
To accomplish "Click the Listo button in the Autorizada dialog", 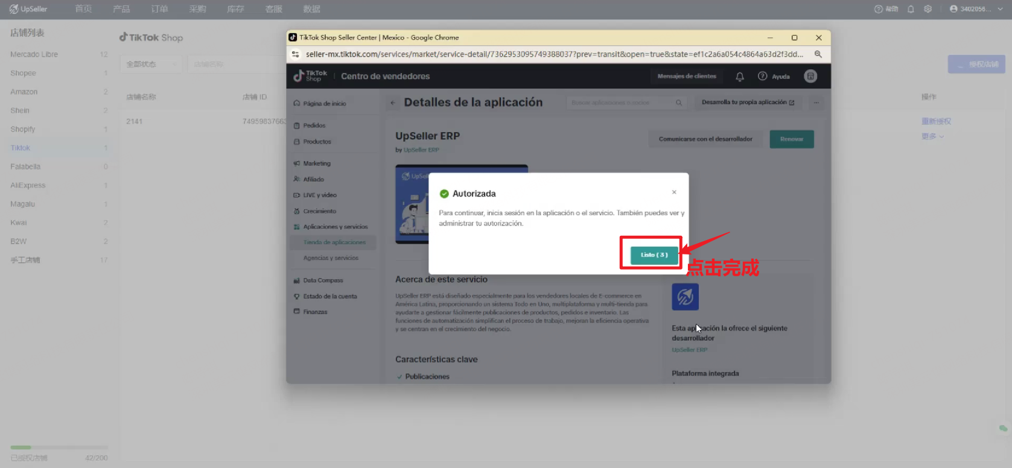I will tap(654, 255).
